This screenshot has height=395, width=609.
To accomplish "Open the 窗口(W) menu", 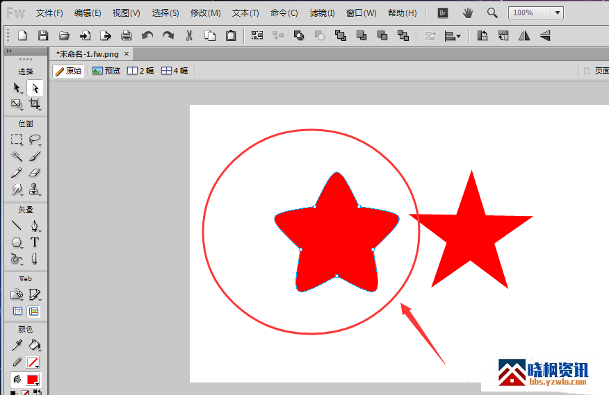I will 362,13.
